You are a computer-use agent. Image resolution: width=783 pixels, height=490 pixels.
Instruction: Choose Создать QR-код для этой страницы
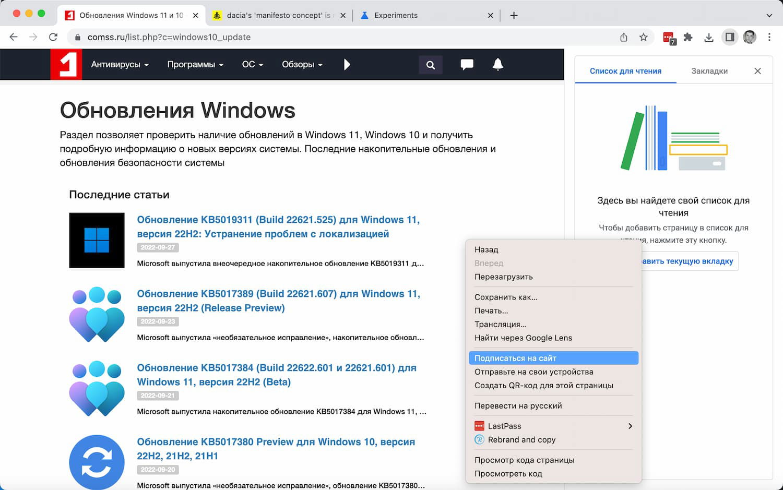[x=553, y=386]
